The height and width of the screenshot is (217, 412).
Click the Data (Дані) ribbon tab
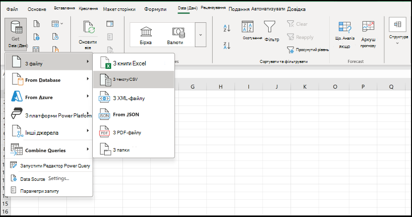(187, 8)
